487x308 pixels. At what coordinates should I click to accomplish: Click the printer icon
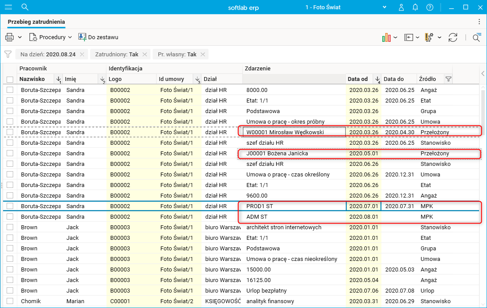click(x=10, y=37)
